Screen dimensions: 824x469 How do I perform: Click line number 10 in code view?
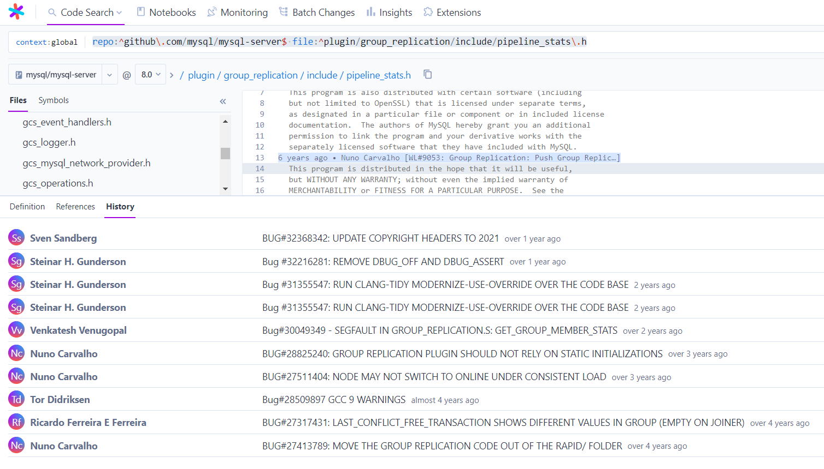pyautogui.click(x=260, y=125)
